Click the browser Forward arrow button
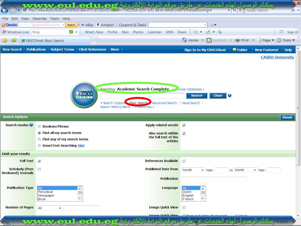Image resolution: width=301 pixels, height=226 pixels. [x=13, y=10]
